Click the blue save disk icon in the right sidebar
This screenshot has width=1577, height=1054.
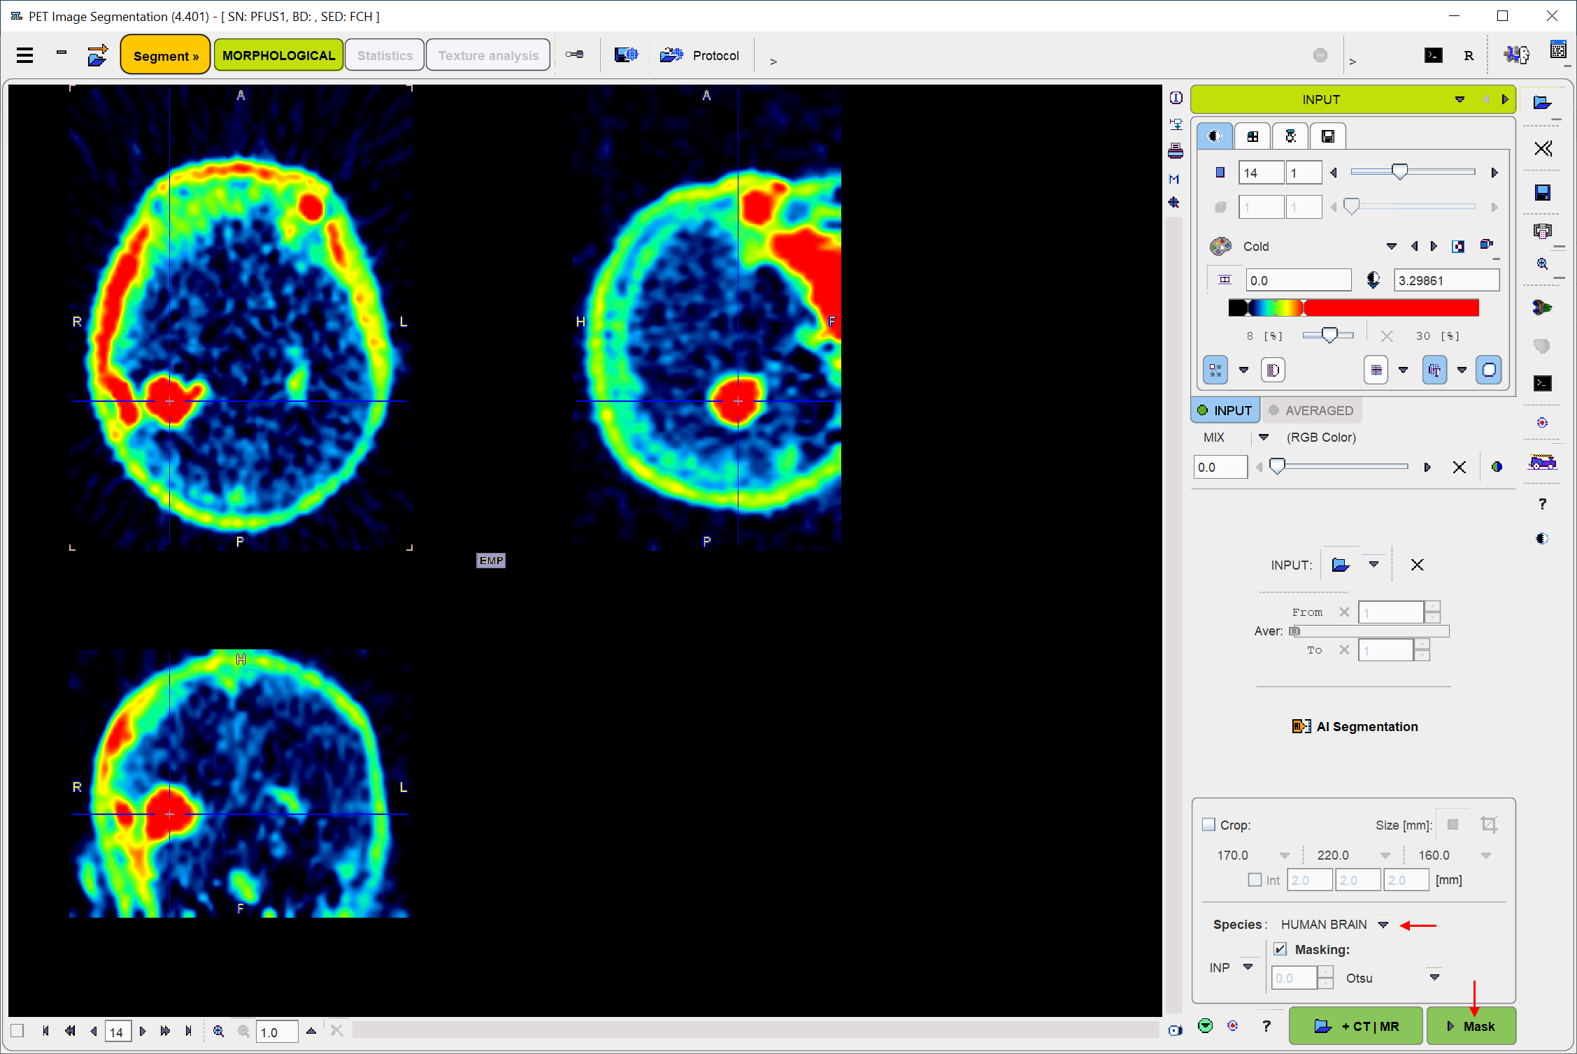tap(1542, 192)
